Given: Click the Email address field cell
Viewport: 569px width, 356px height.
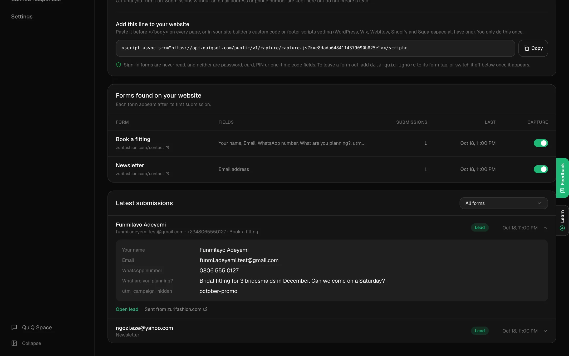Looking at the screenshot, I should (x=234, y=169).
